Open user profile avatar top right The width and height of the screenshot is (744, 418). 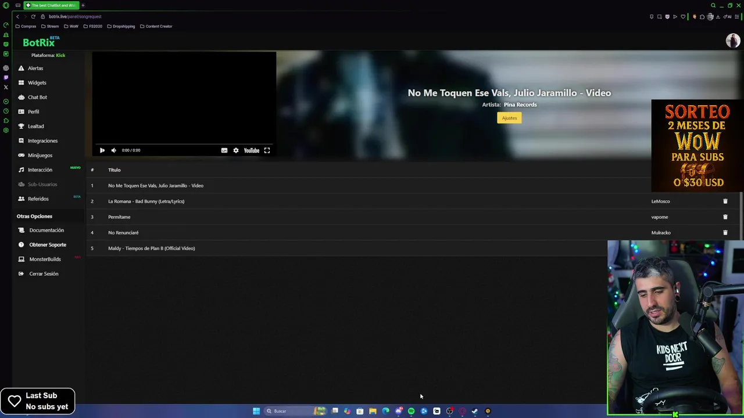point(732,41)
